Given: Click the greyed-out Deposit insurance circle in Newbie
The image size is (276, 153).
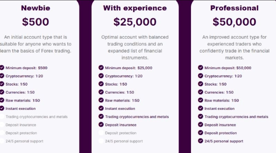Looking at the screenshot, I should (2, 125).
